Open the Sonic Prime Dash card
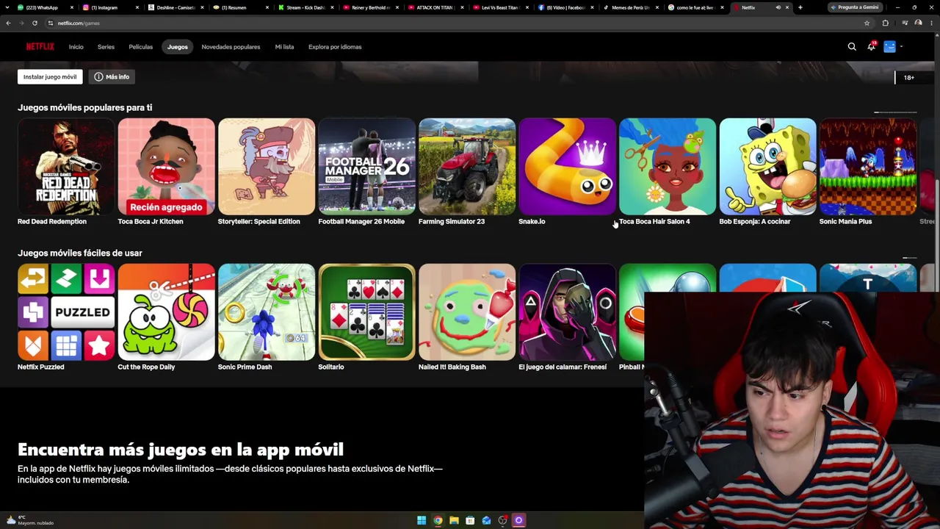 coord(267,312)
